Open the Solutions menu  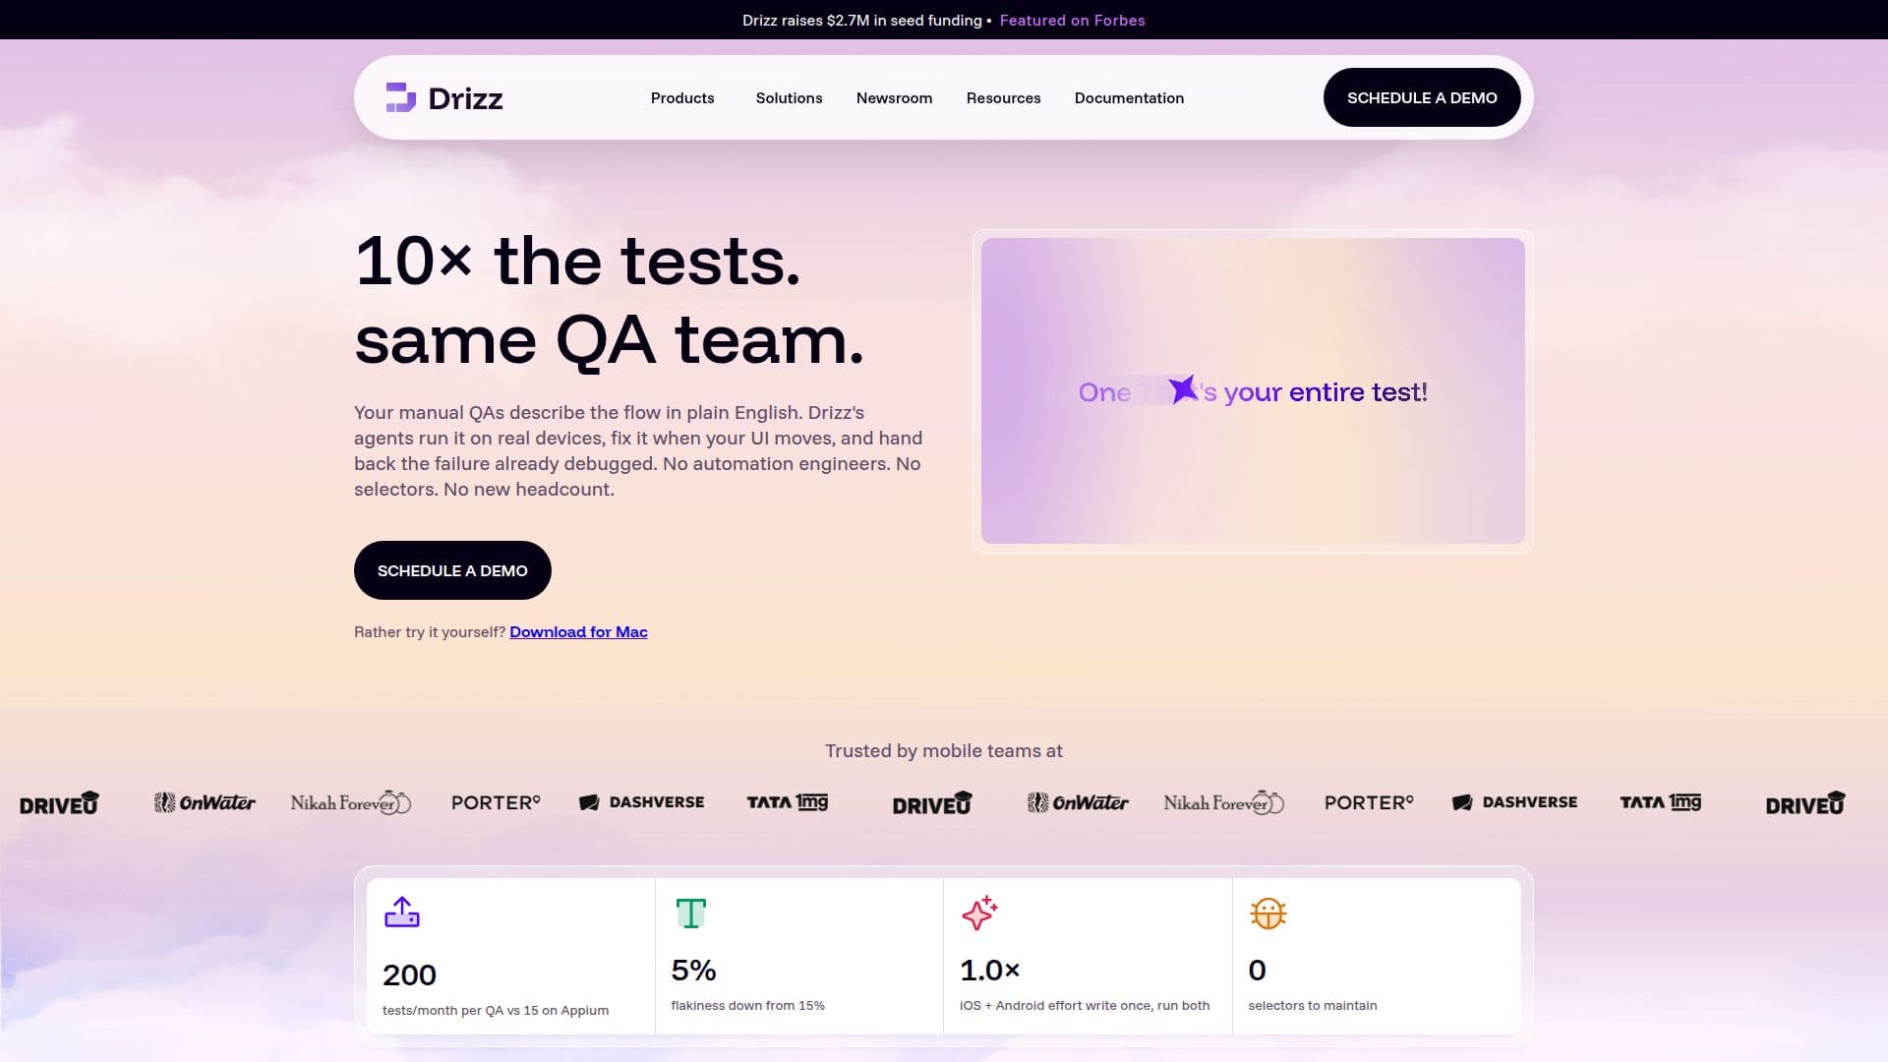click(x=789, y=97)
